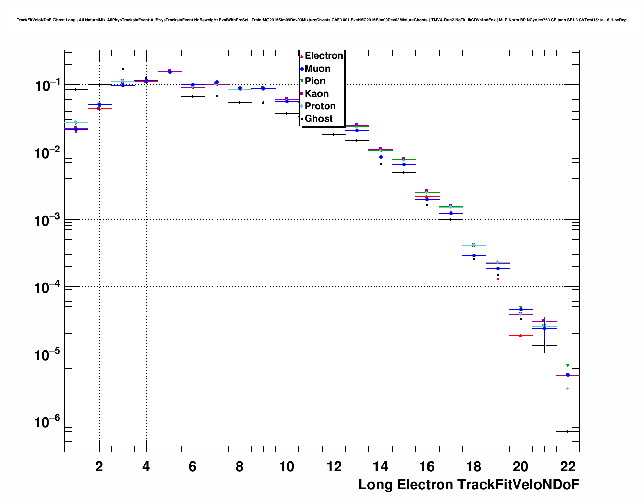Click the Ghost data point at NDoF 3
This screenshot has width=644, height=502.
[x=123, y=69]
